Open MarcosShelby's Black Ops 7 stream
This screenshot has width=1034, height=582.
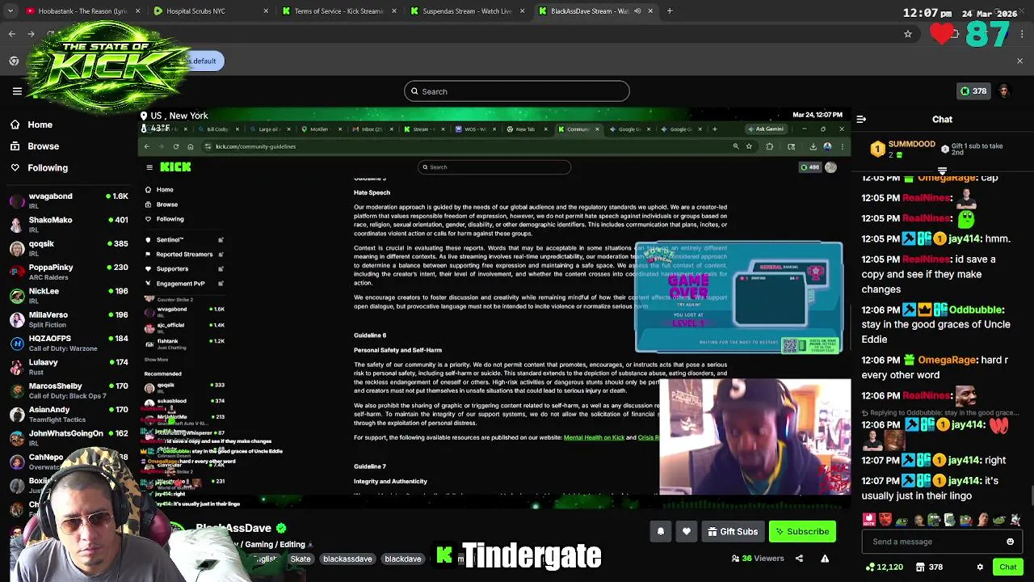(69, 390)
